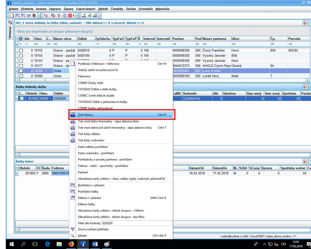Click the CES language indicator
311x249 pixels.
(283, 244)
